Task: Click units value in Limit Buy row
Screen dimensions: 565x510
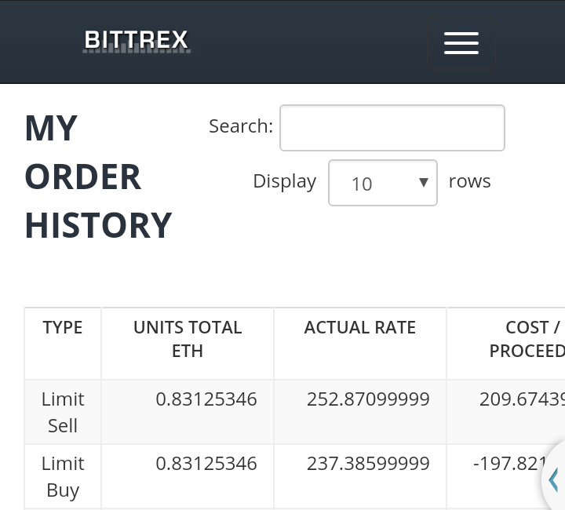Action: 206,464
